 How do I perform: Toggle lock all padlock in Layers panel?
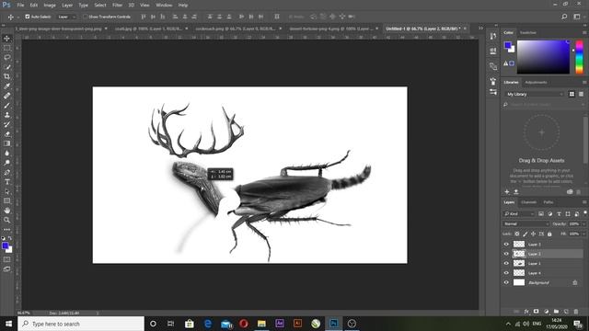click(549, 234)
